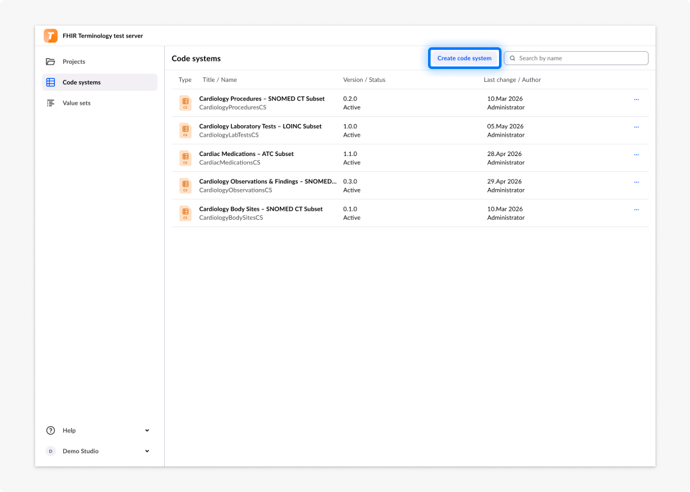
Task: Expand the Help menu chevron
Action: point(147,431)
